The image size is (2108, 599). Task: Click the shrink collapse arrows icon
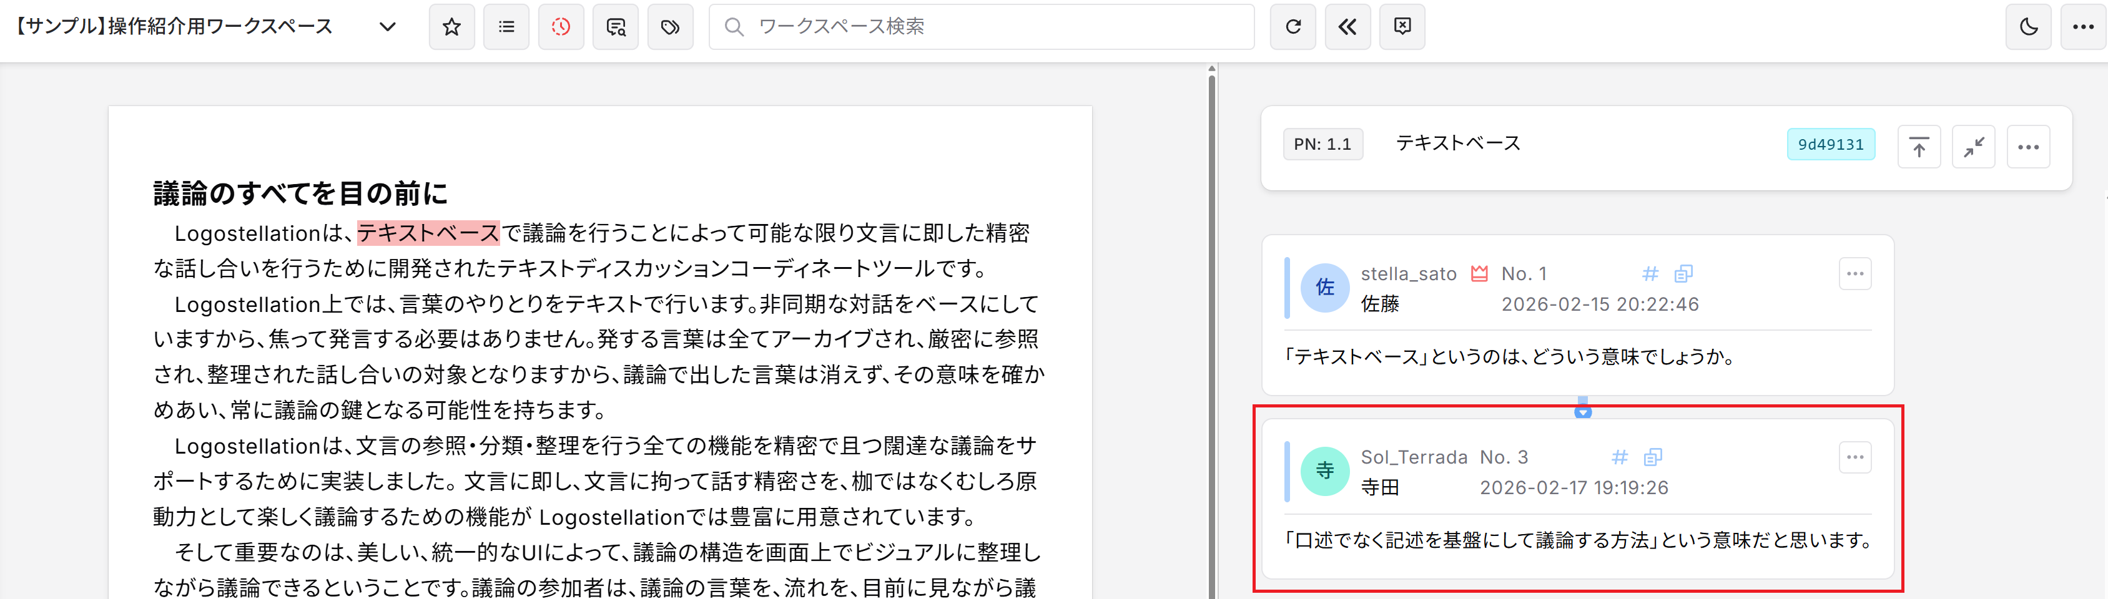1974,147
